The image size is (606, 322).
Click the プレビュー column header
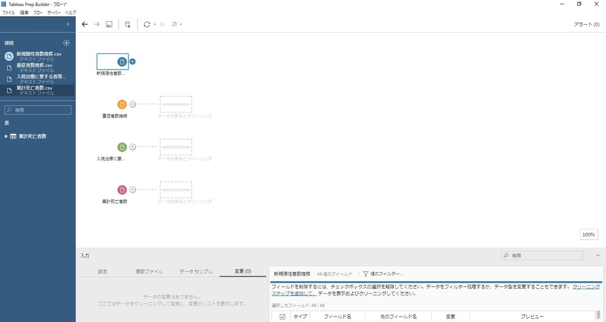[x=532, y=316]
